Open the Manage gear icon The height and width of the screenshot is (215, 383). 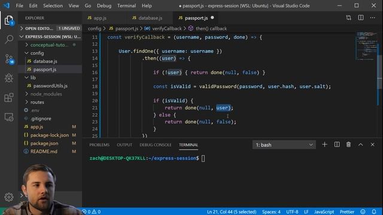9,197
